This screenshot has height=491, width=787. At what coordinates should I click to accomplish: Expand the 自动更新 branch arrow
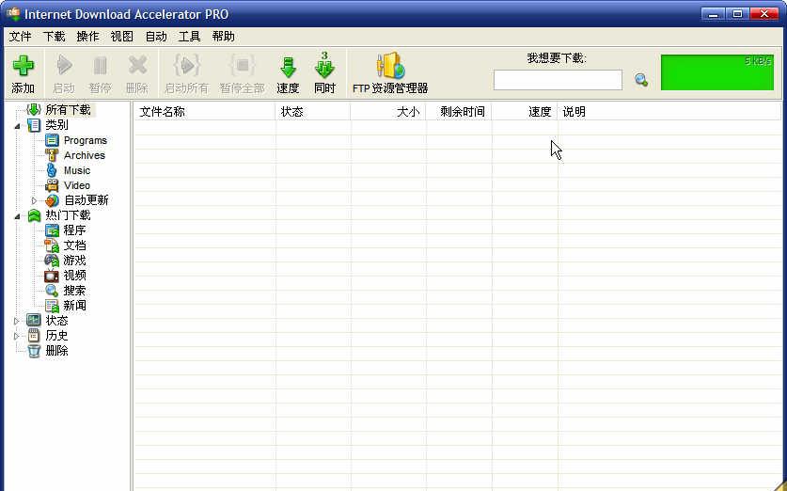(34, 200)
